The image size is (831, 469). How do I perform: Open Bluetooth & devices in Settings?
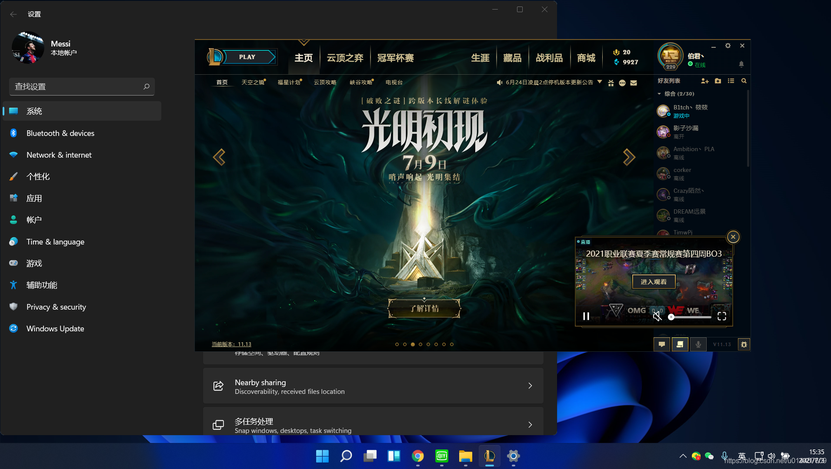point(82,133)
